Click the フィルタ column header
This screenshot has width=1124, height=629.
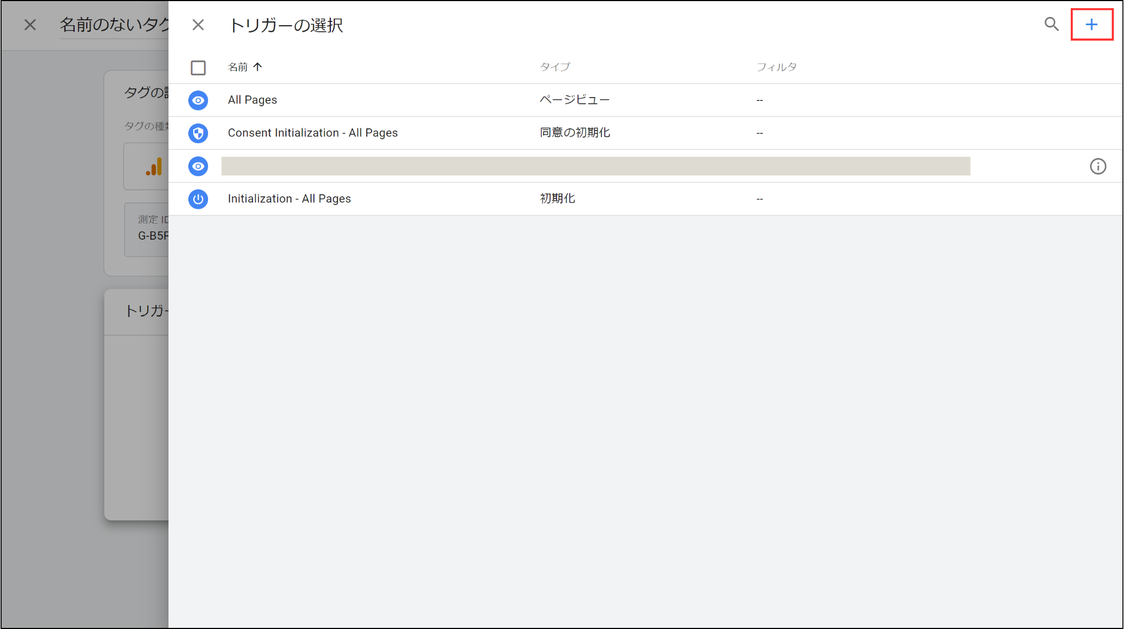coord(777,67)
